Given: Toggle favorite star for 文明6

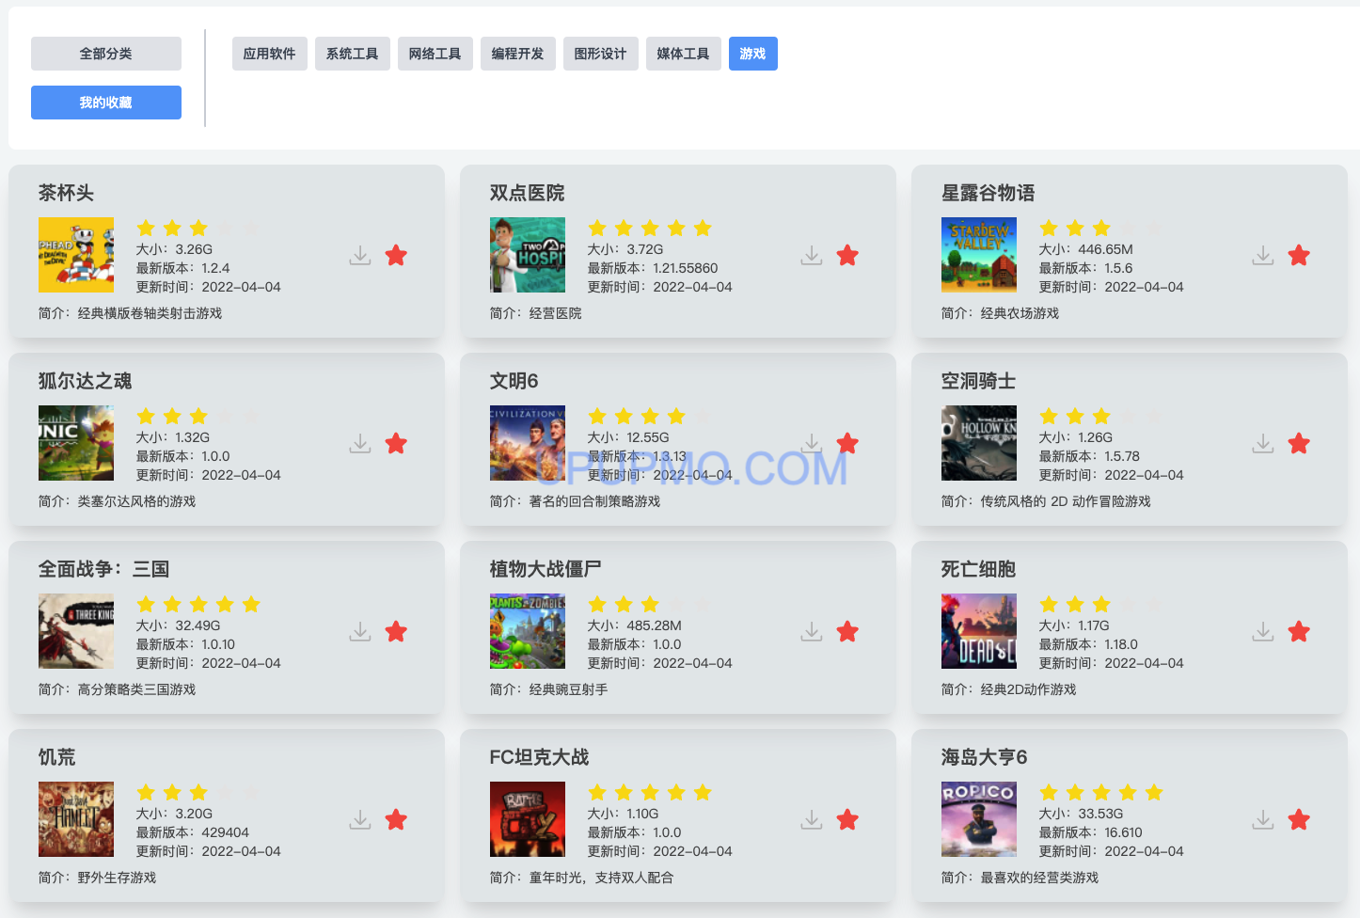Looking at the screenshot, I should [x=847, y=443].
